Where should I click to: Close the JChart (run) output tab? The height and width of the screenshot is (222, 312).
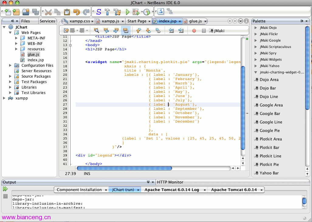(x=138, y=190)
